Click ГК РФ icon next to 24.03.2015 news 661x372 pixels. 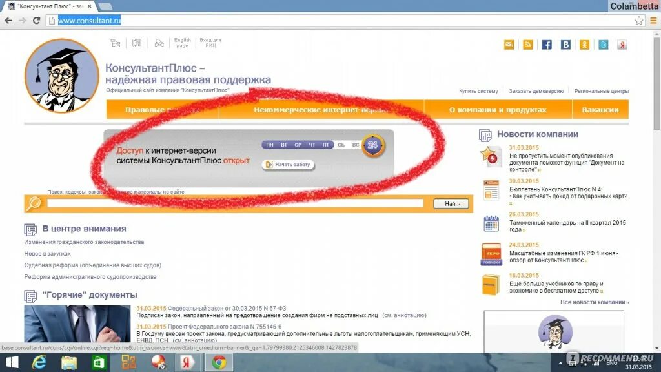(x=491, y=254)
